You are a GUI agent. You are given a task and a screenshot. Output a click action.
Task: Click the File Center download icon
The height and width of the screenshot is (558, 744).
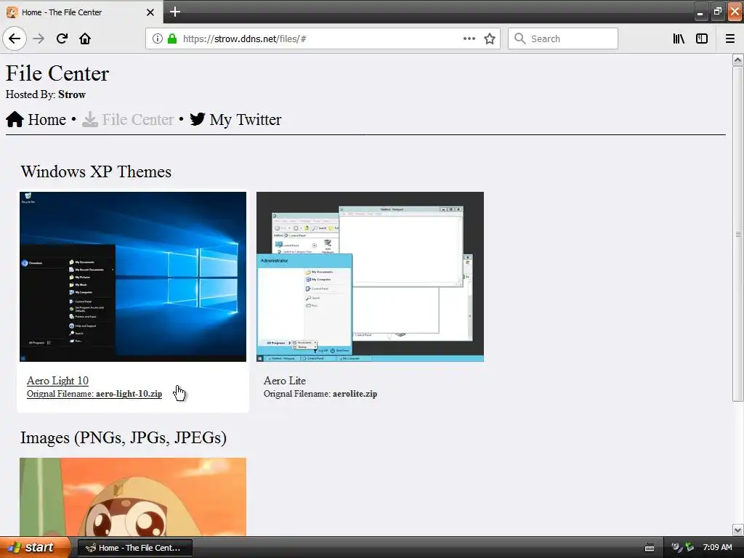tap(89, 119)
